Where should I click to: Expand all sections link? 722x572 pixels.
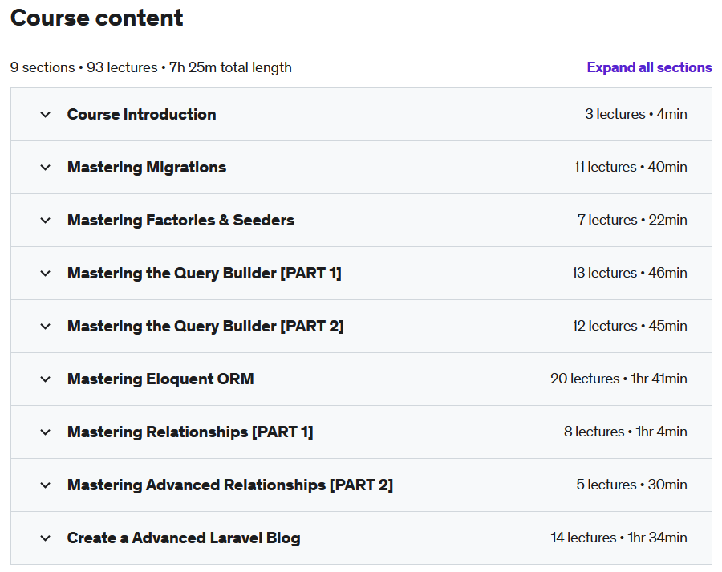click(649, 67)
